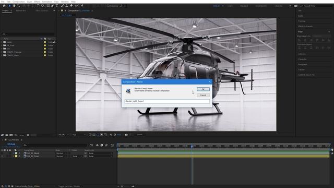
Task: Click the Home icon in the toolbar
Action: [x=4, y=6]
